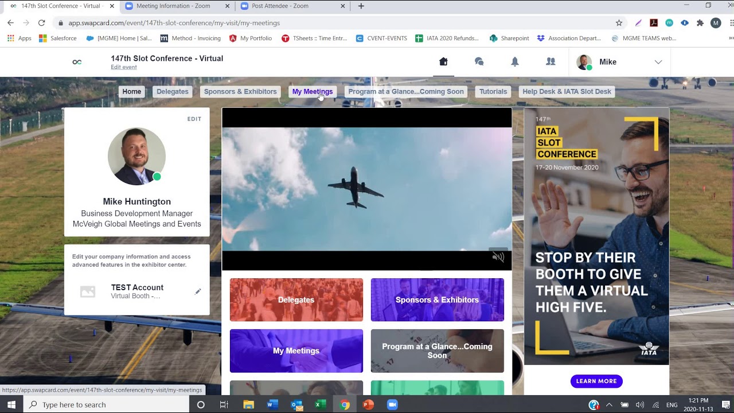734x413 pixels.
Task: Click Mike's avatar in the header
Action: tap(584, 62)
